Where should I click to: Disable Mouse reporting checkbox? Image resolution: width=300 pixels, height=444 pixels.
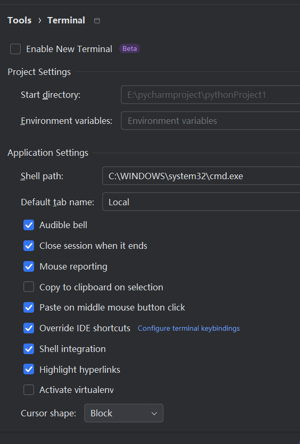click(x=29, y=266)
